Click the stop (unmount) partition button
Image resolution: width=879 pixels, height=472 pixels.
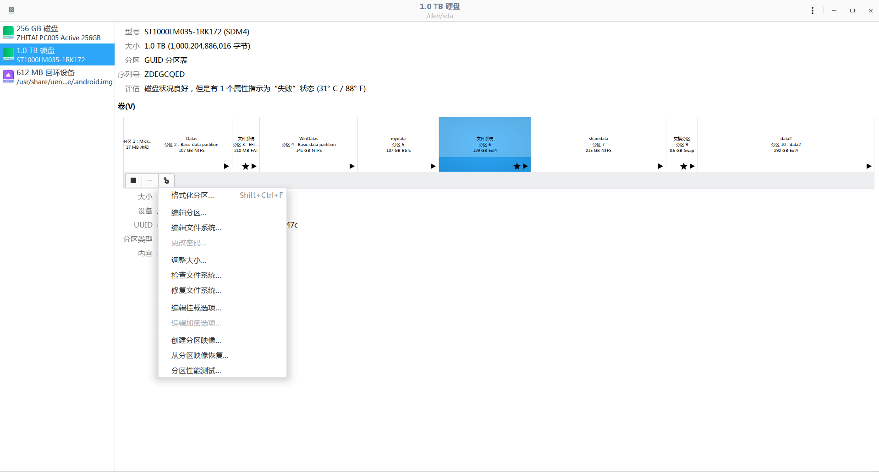133,180
